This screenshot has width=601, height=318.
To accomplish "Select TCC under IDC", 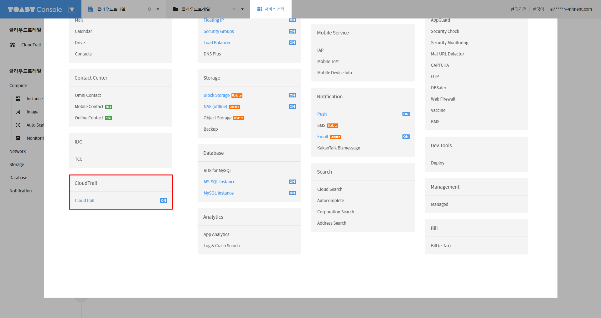I will click(79, 159).
